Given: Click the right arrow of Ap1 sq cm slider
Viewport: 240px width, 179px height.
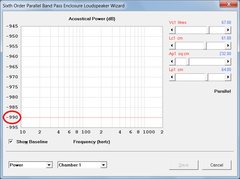Looking at the screenshot, I should pos(228,62).
